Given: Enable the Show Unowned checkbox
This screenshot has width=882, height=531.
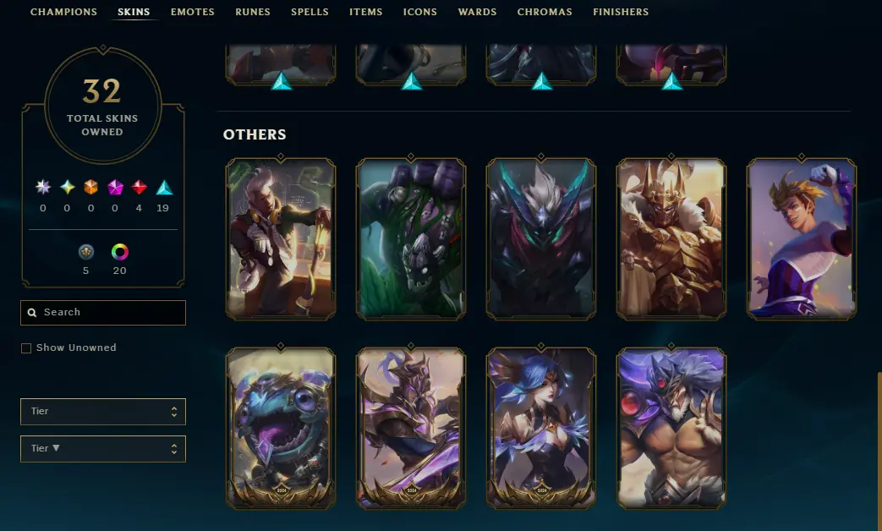Looking at the screenshot, I should point(26,348).
